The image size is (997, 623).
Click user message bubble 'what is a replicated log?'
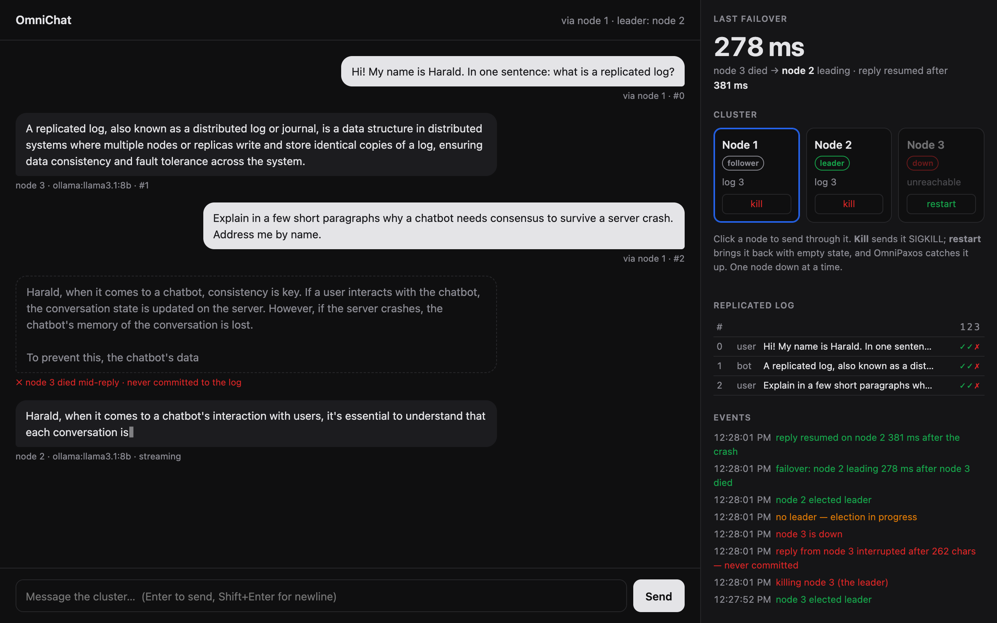tap(513, 71)
